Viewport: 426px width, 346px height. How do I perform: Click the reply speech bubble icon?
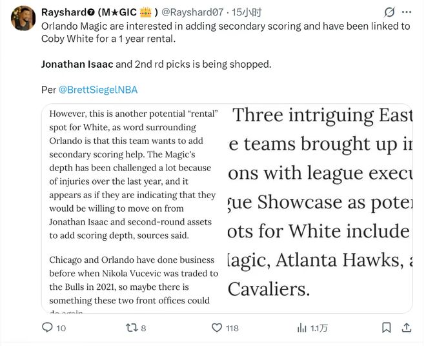pos(47,328)
